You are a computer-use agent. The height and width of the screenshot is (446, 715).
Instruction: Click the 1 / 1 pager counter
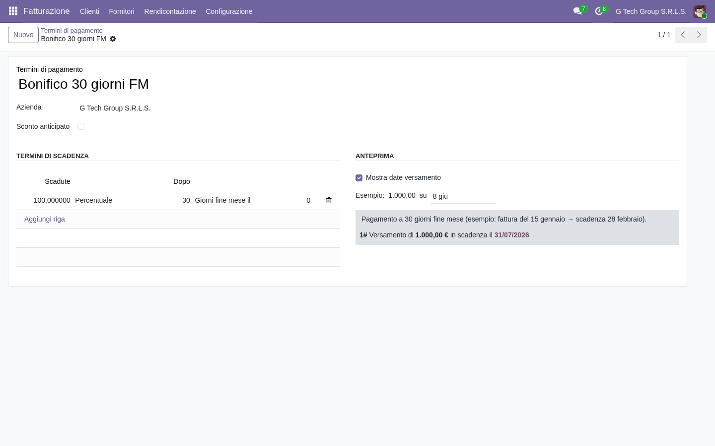(664, 35)
